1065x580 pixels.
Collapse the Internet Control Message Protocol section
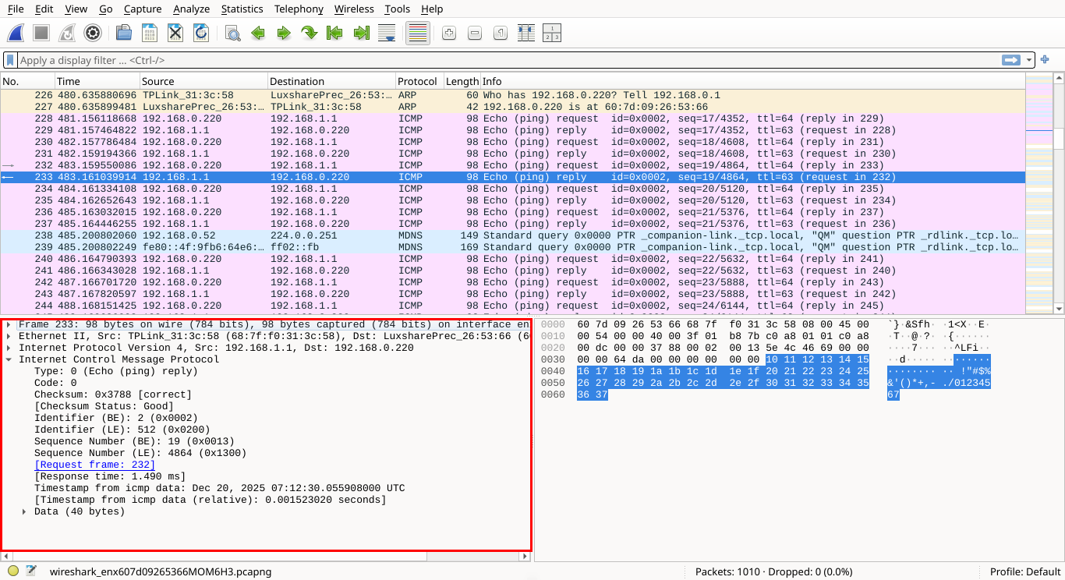point(9,359)
